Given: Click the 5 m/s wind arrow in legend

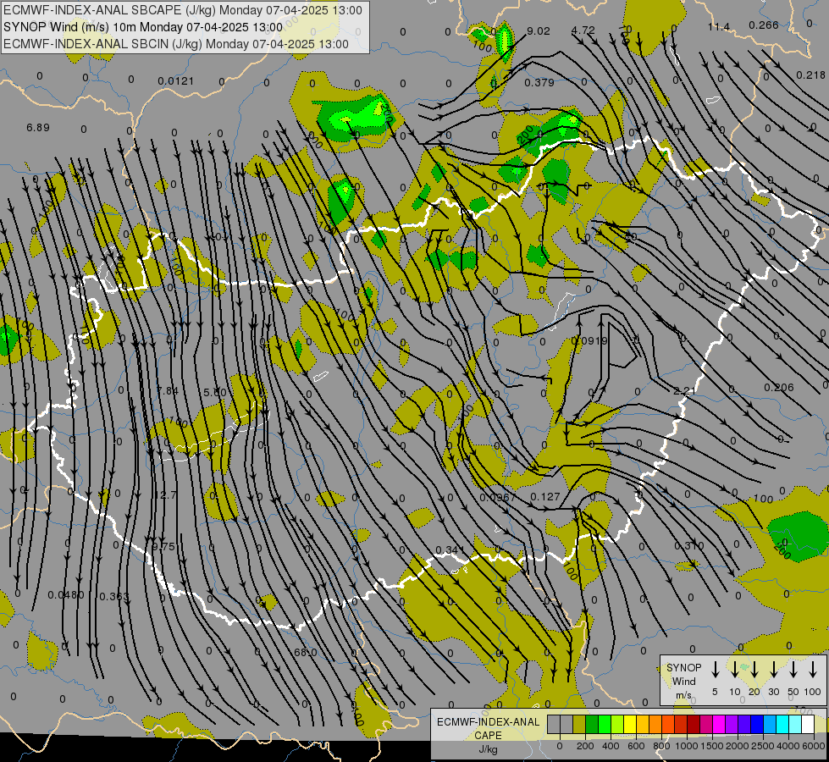Looking at the screenshot, I should (716, 670).
